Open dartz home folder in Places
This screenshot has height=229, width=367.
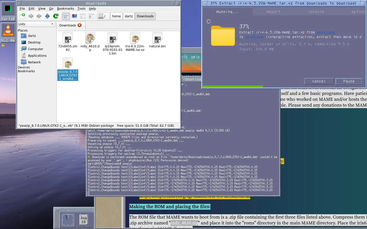coord(32,36)
